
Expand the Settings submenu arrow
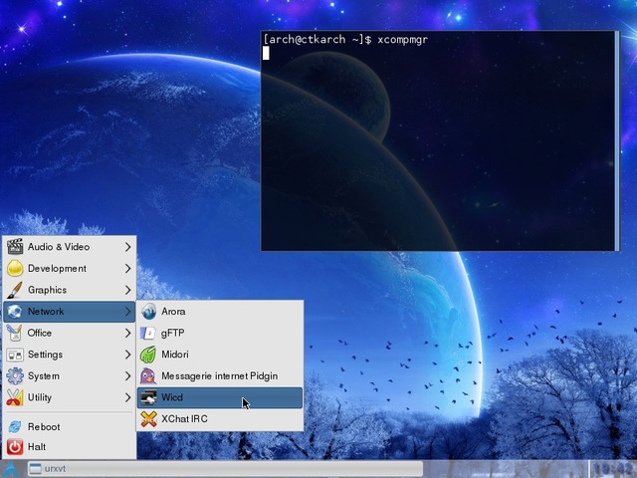tap(128, 355)
